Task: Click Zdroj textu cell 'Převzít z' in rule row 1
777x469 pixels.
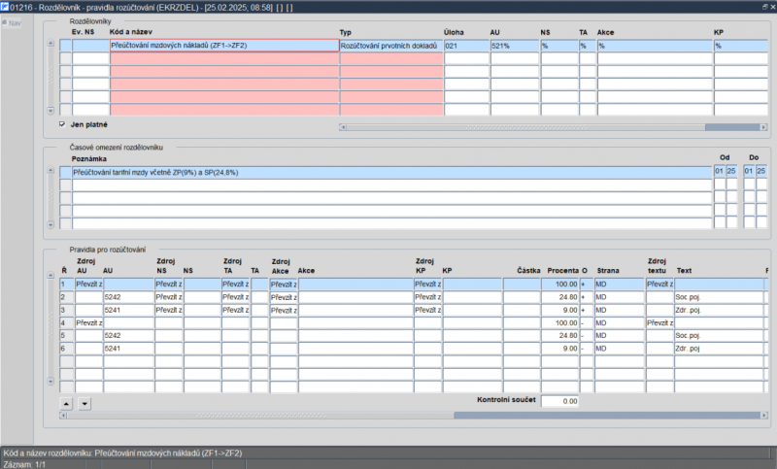Action: [659, 285]
